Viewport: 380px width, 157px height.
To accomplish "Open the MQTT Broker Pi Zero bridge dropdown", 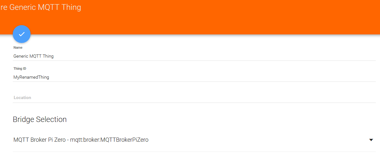I will (191, 140).
